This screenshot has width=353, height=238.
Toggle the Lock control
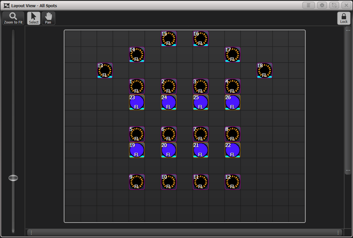(344, 18)
